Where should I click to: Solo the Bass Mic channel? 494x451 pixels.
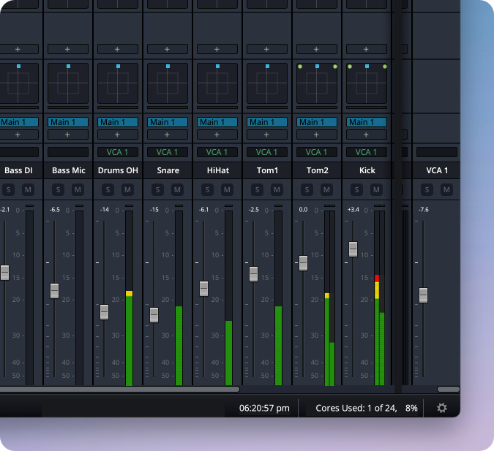58,190
